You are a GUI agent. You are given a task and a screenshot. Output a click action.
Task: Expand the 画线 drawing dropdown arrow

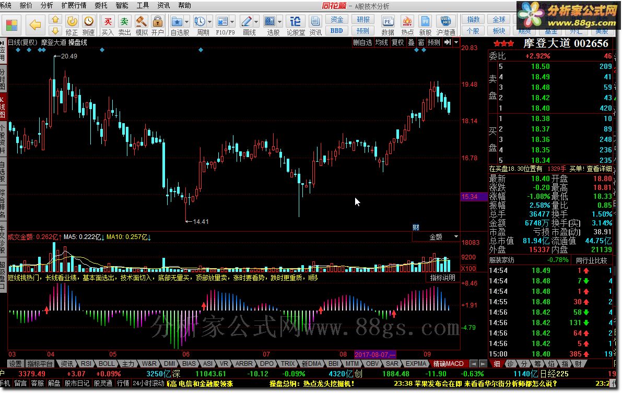click(256, 21)
